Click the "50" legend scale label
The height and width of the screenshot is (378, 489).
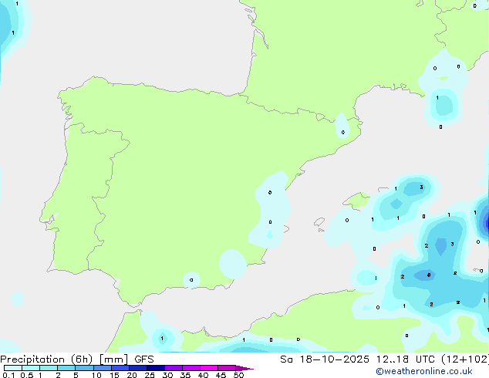[x=238, y=375]
